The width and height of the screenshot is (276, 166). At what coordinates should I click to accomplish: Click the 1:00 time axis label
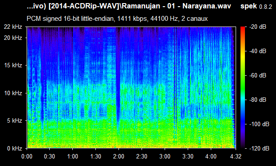pos(72,156)
